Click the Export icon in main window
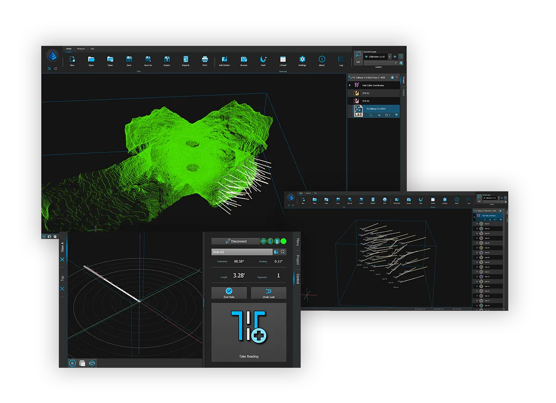 tap(167, 59)
